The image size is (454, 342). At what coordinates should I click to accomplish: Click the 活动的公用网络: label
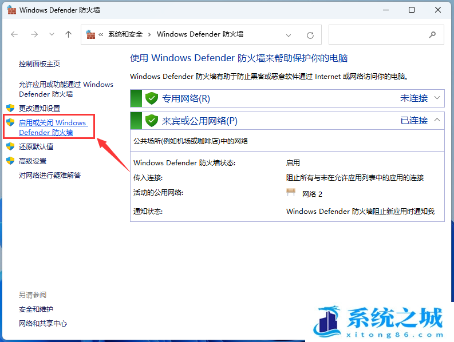[x=159, y=192]
